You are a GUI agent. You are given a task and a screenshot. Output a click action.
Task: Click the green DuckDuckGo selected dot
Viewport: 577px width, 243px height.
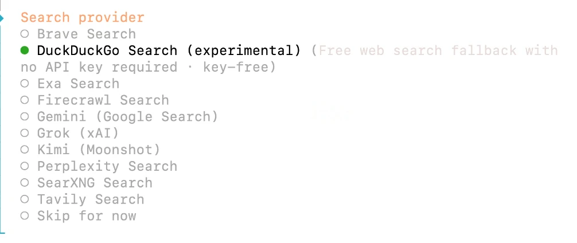tap(25, 50)
